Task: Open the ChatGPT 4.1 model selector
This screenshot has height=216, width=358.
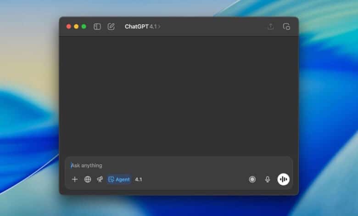Action: pos(142,27)
